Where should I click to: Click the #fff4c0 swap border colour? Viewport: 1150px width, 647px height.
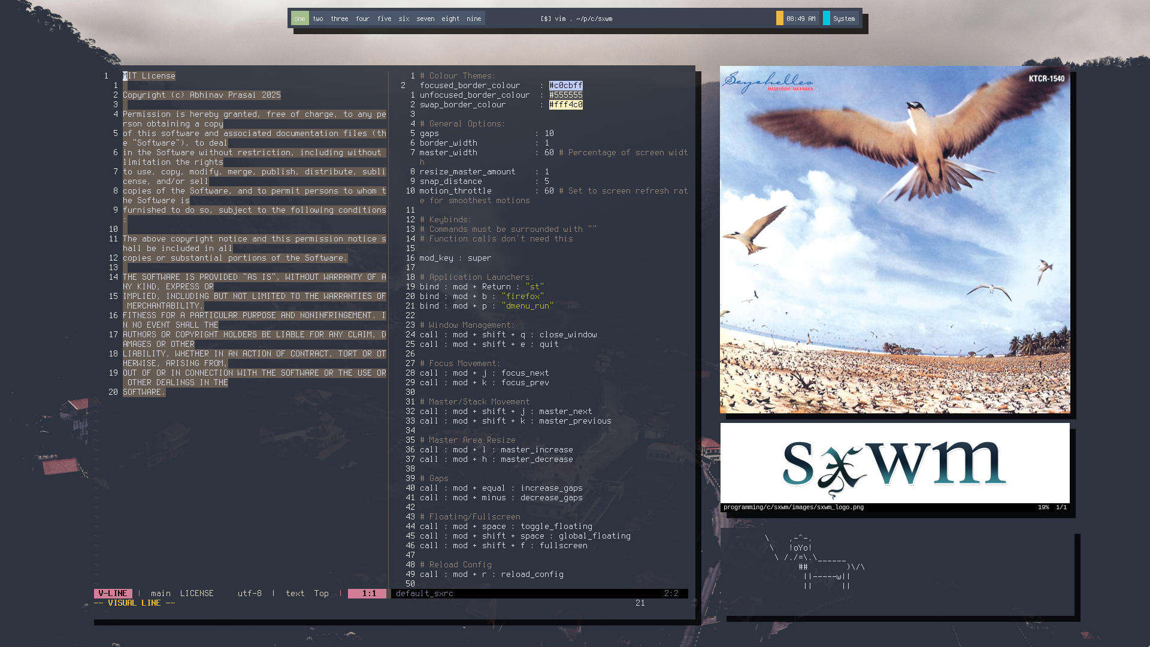point(565,105)
